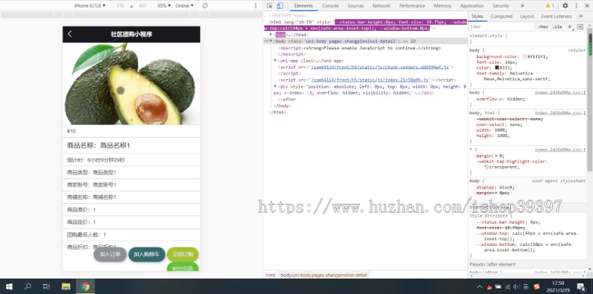The height and width of the screenshot is (294, 593).
Task: Open Windows search in the taskbar
Action: coord(28,287)
